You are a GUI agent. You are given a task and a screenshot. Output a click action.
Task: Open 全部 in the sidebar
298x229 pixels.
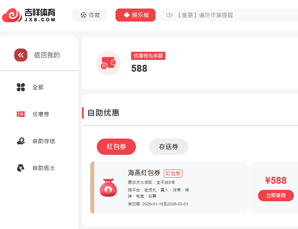pyautogui.click(x=38, y=87)
